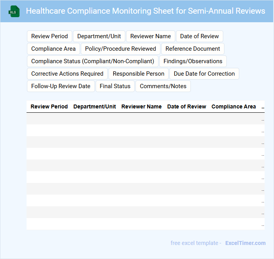
Task: Select the Corrective Actions Required tag
Action: [x=67, y=74]
